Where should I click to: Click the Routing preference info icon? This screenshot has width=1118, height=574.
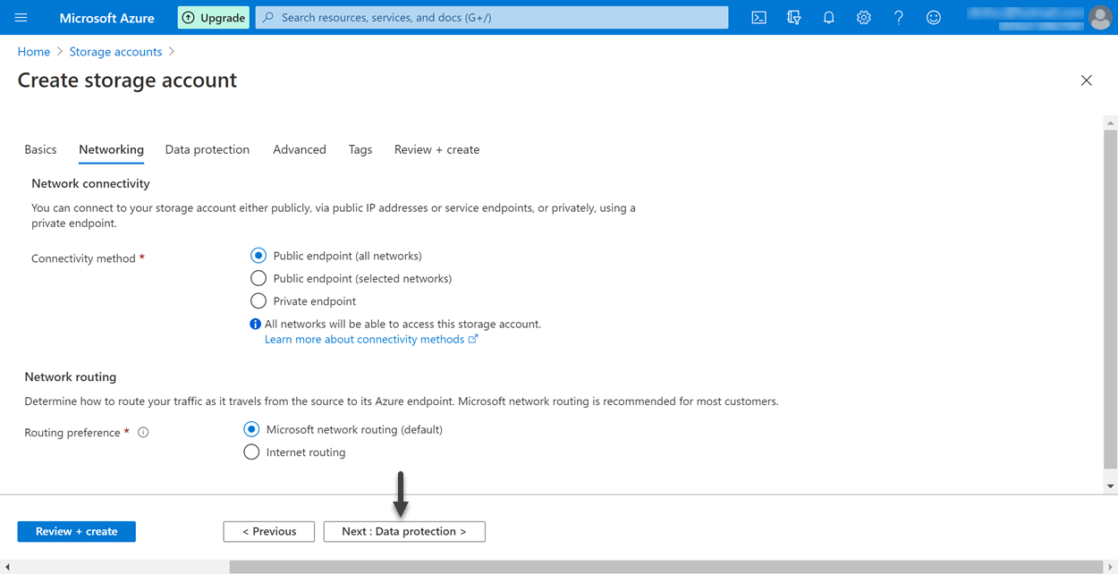143,433
